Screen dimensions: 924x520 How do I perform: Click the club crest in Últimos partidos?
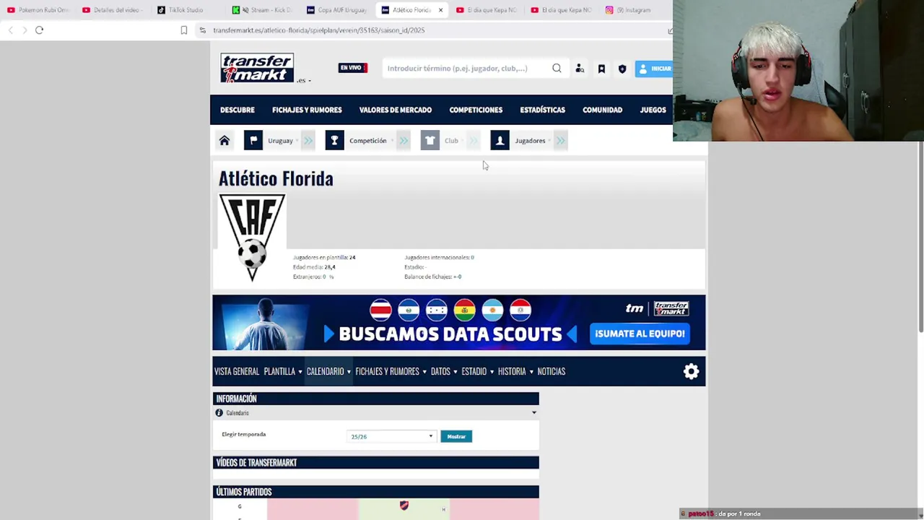[404, 506]
